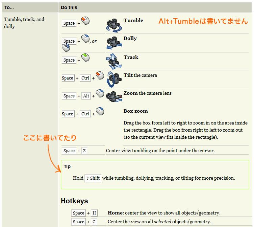Click the Z key label
Screen dimensions: 254x227
pyautogui.click(x=84, y=151)
